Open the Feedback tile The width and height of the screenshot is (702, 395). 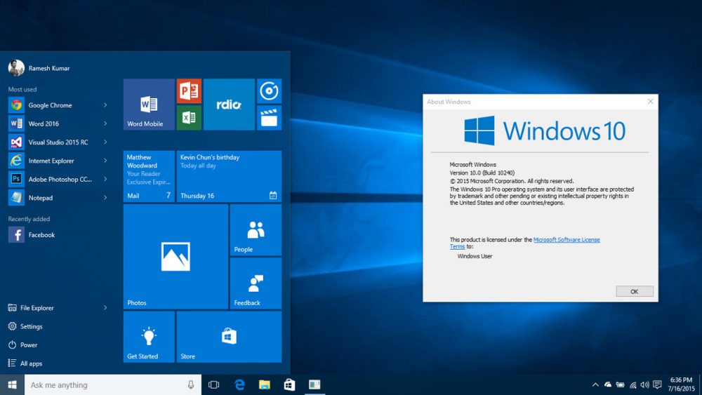coord(256,283)
